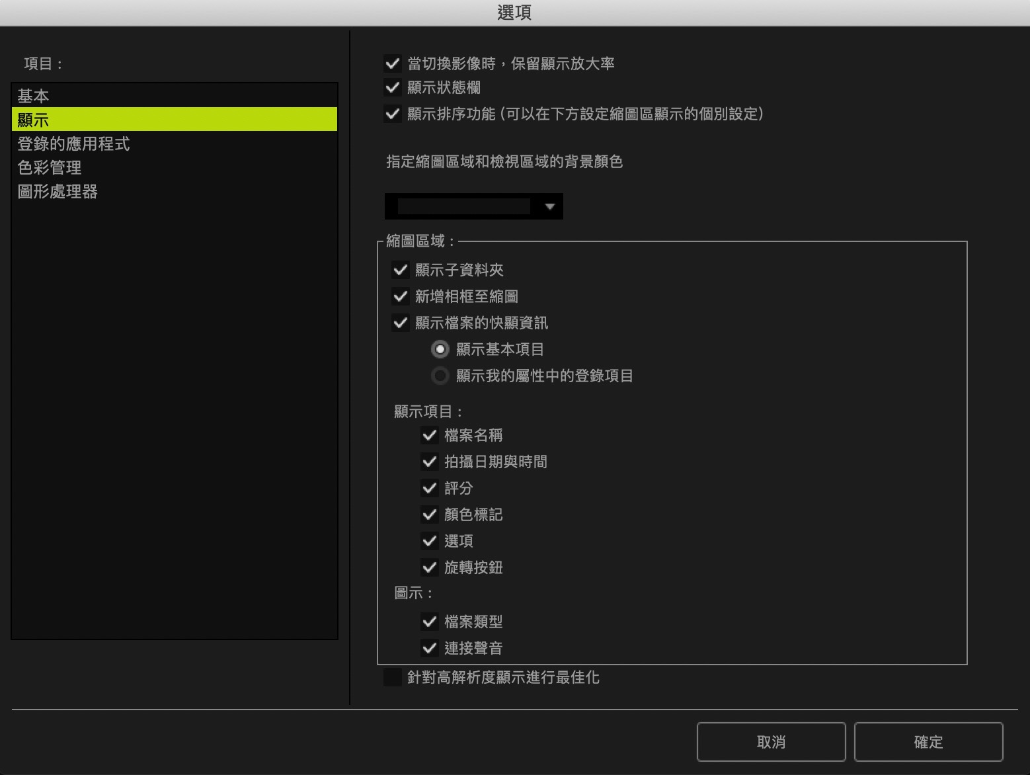Uncheck 旋轉按鈕 display item
Viewport: 1030px width, 775px height.
click(430, 567)
